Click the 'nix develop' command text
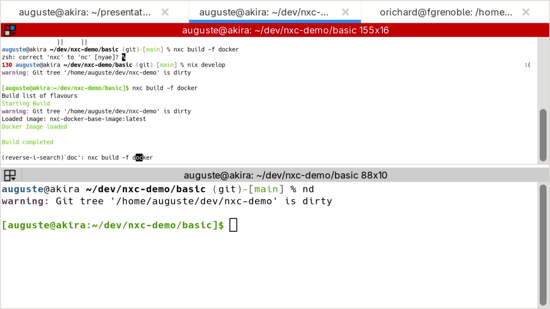Viewport: 550px width, 309px height. click(206, 65)
